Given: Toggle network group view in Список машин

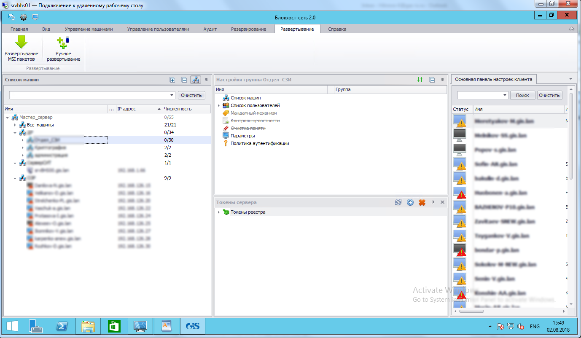Looking at the screenshot, I should click(x=196, y=80).
